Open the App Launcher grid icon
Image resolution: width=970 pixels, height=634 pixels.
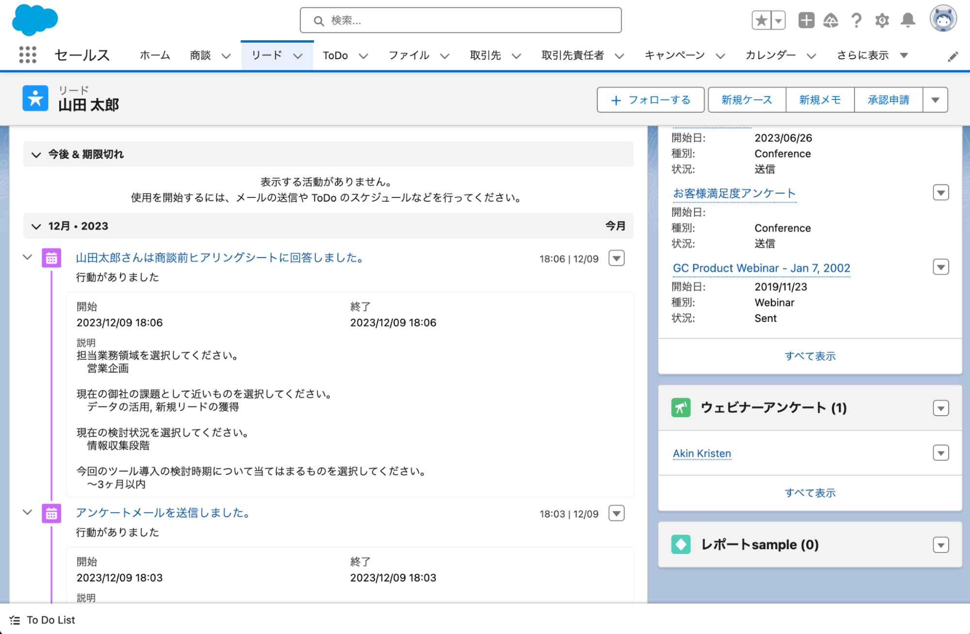tap(28, 55)
